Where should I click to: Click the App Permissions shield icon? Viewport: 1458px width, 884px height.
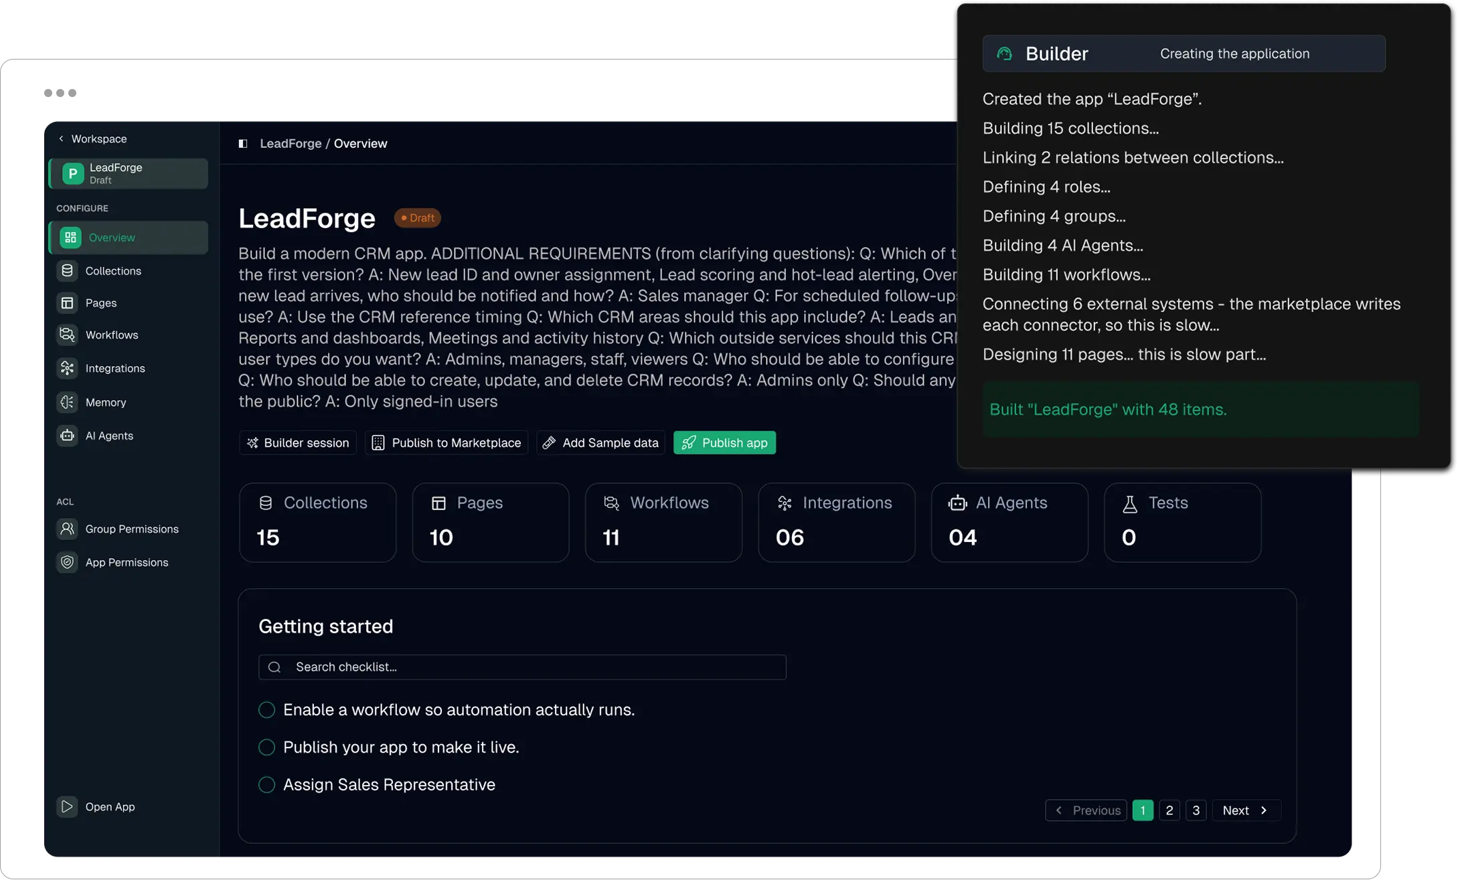pos(67,562)
